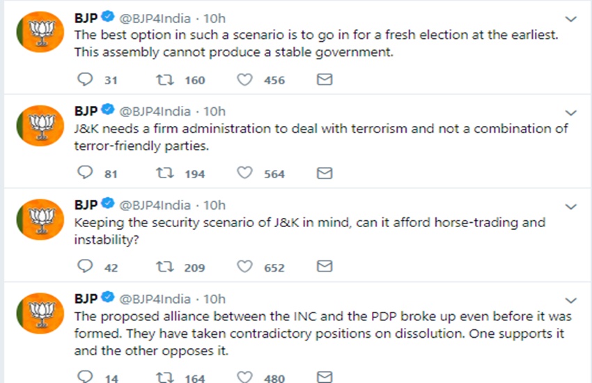Reply to the horse-trading tweet

[x=85, y=267]
